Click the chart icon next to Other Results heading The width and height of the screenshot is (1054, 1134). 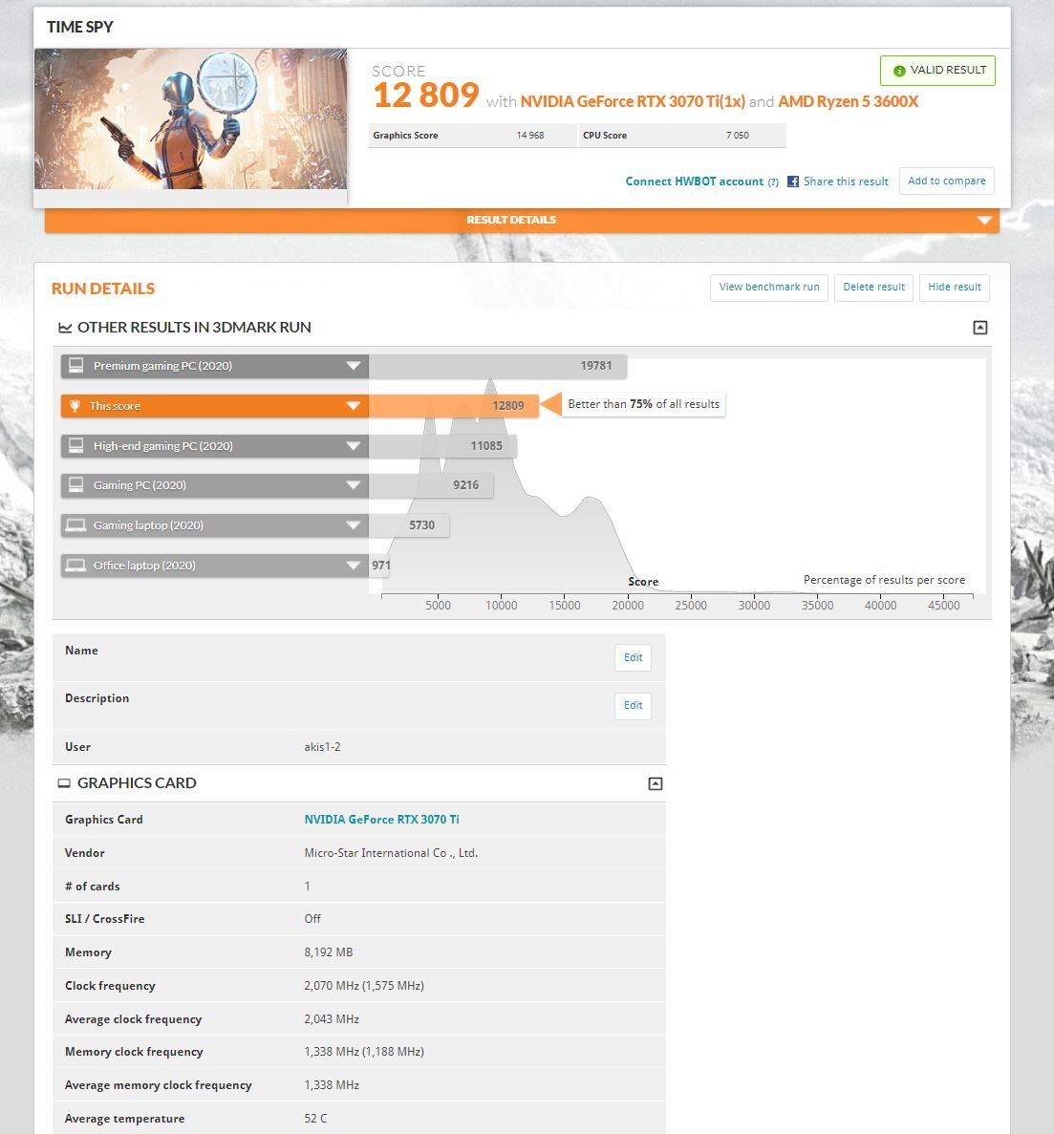65,328
